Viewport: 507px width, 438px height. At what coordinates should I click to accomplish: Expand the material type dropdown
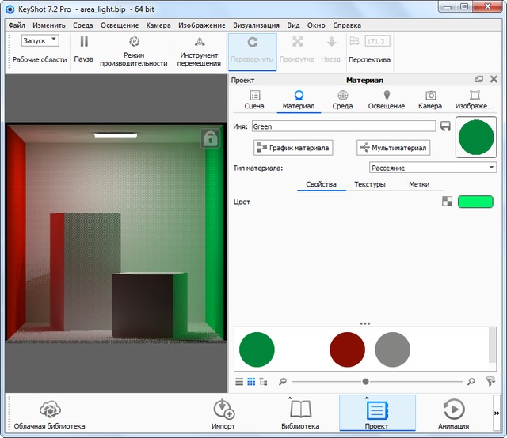tap(433, 168)
